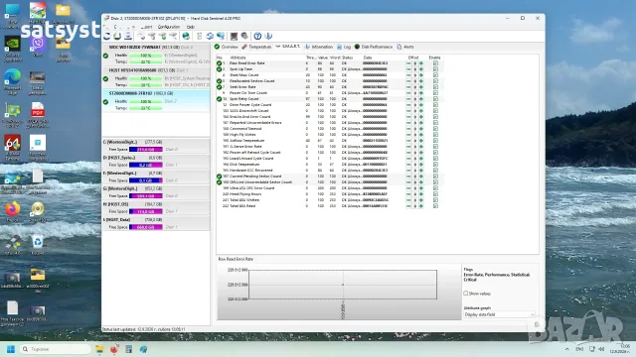Screen dimensions: 636x357
Task: Click the point on Raw Read Error Rate graph
Action: click(343, 285)
